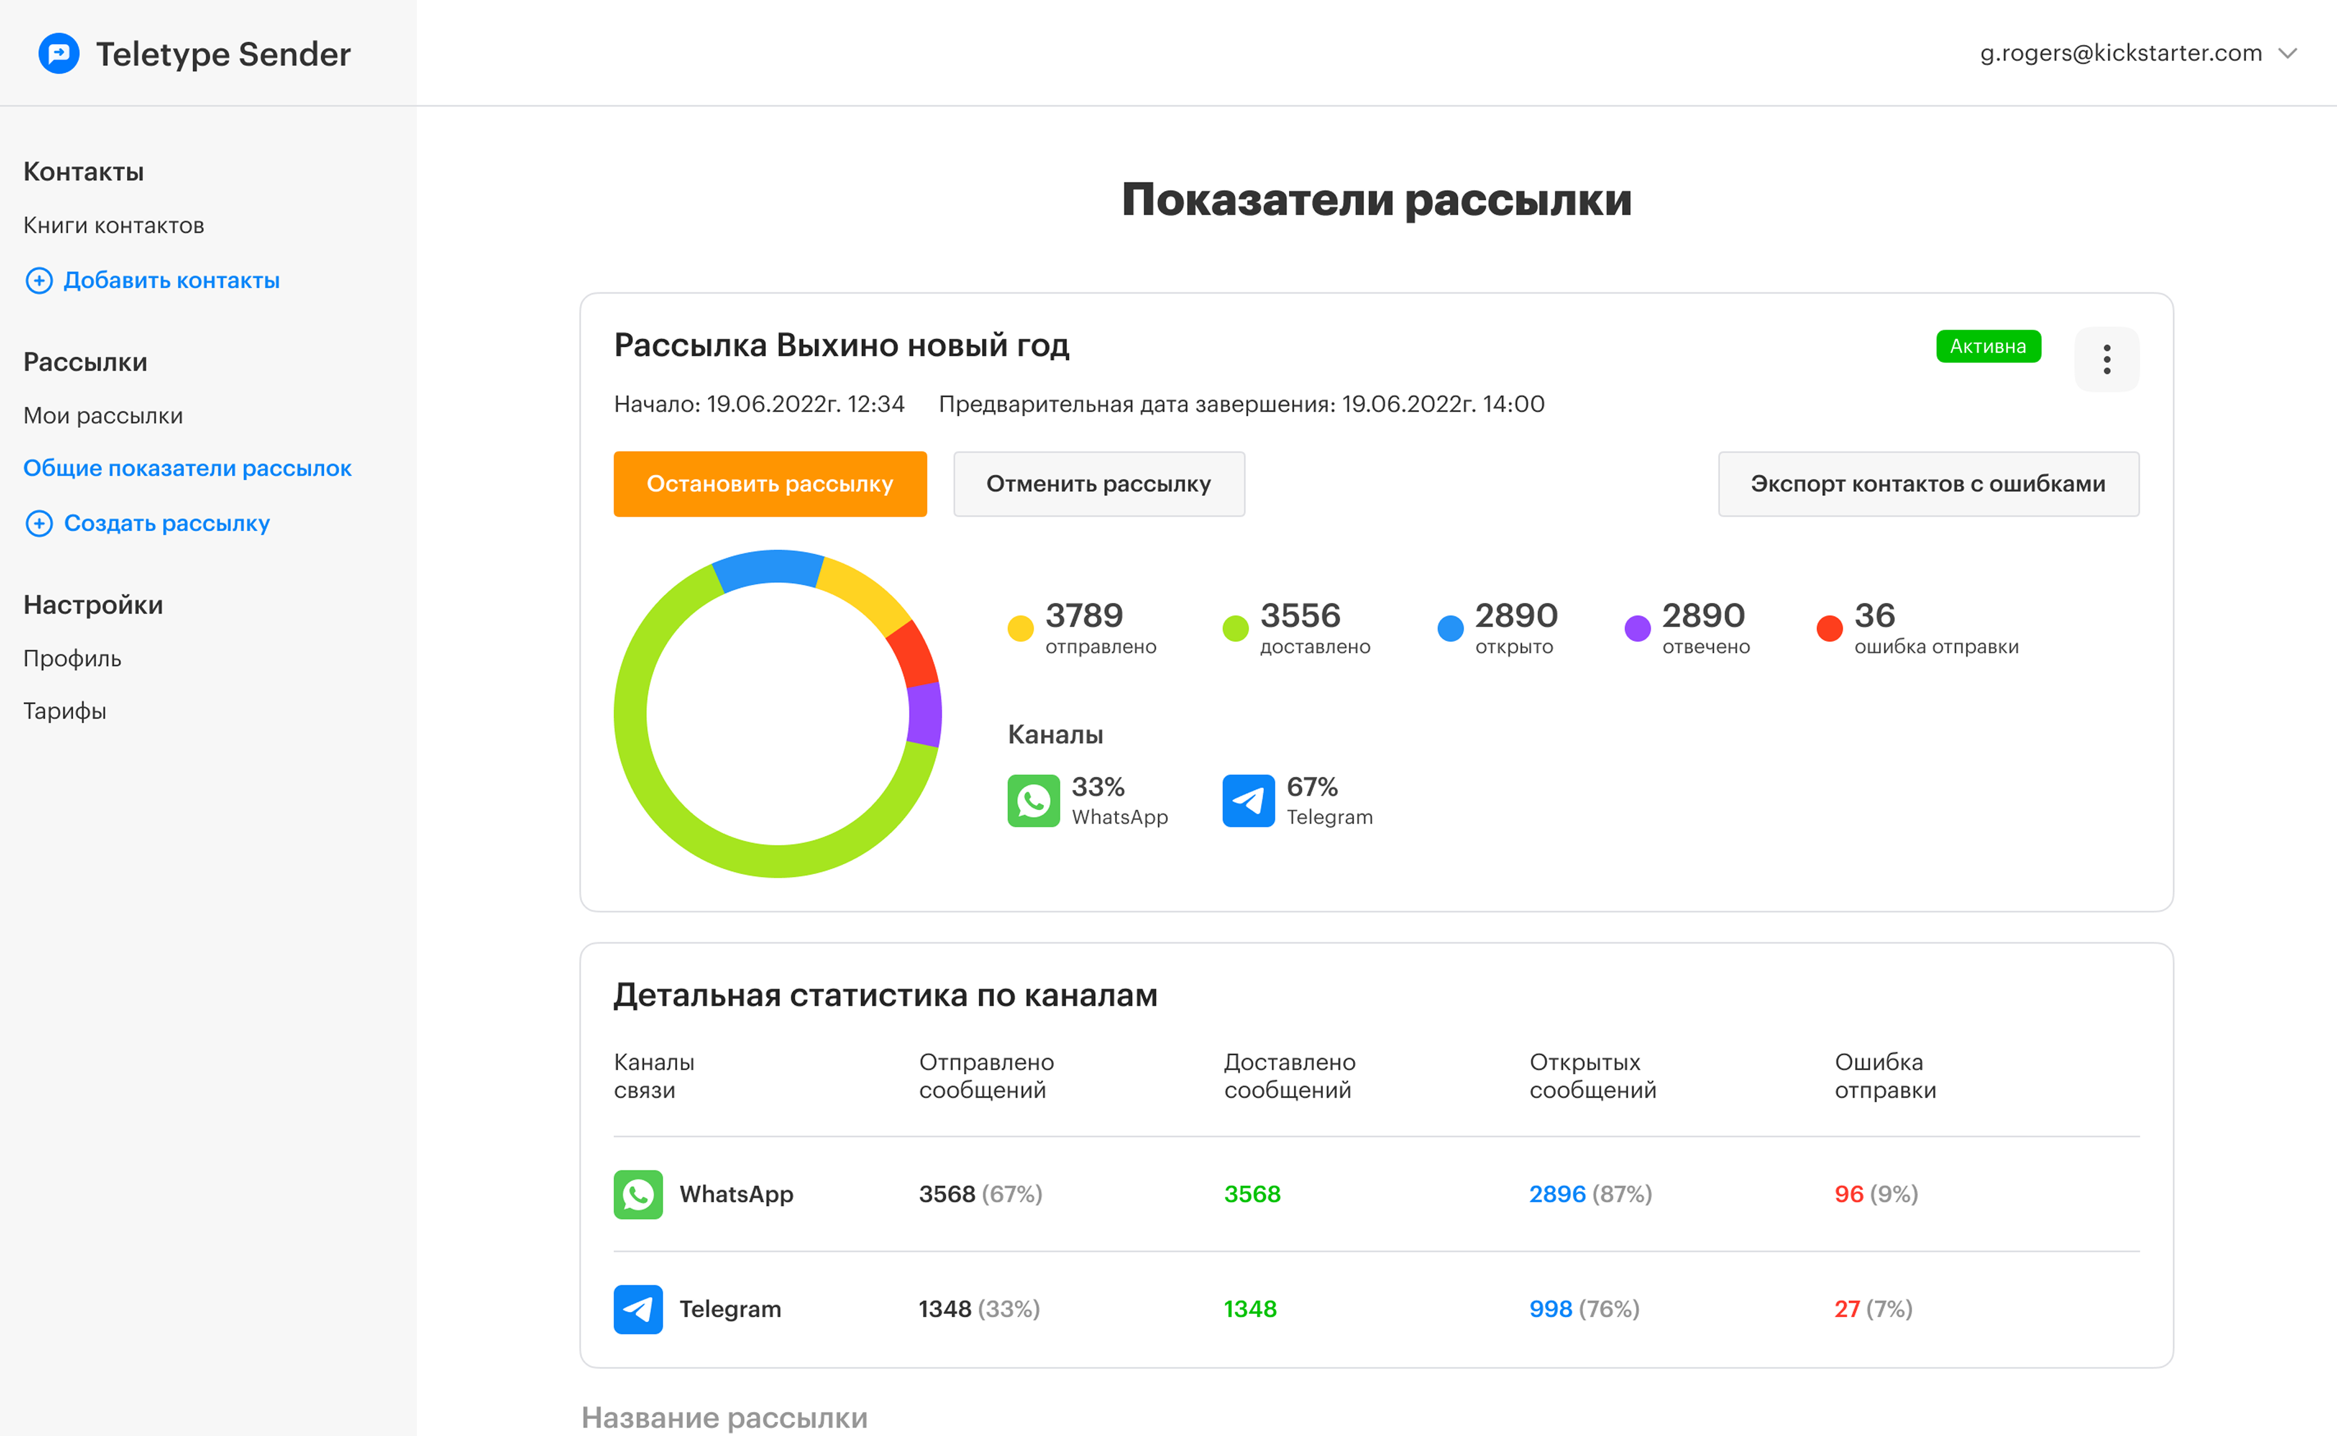This screenshot has height=1436, width=2337.
Task: Open the three-dot options menu for the mailing
Action: click(x=2106, y=359)
